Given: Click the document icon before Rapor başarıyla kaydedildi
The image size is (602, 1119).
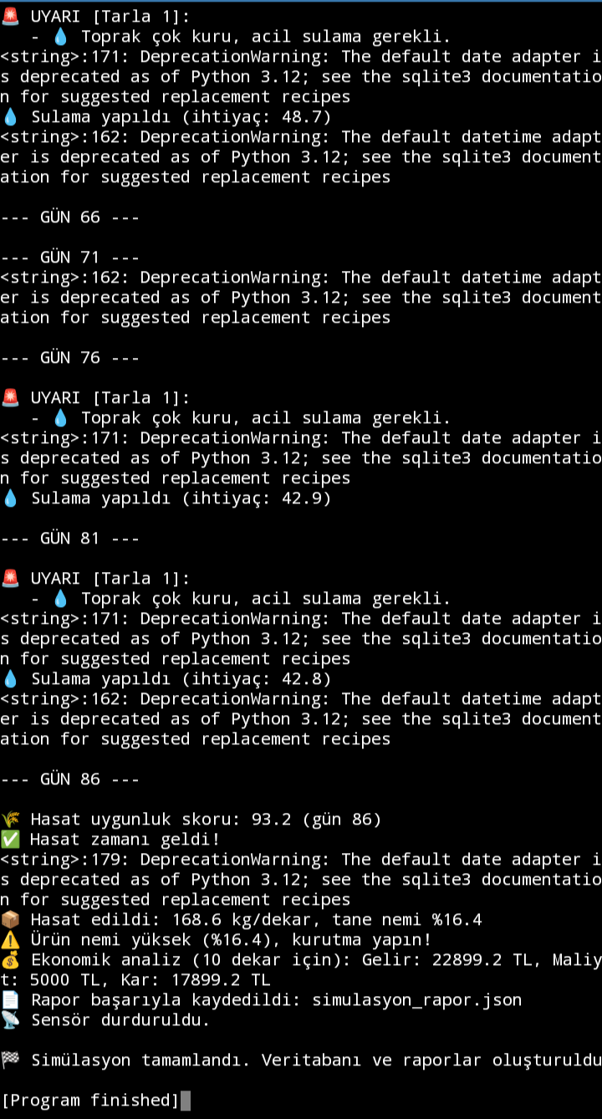Looking at the screenshot, I should 10,1000.
